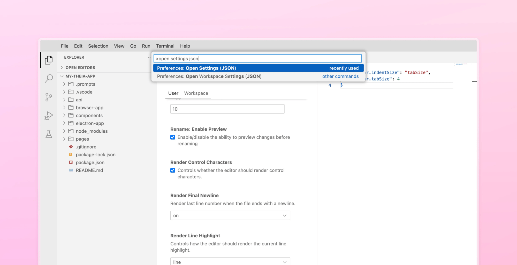Open the Run and Debug view

click(x=49, y=116)
